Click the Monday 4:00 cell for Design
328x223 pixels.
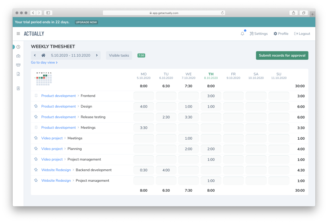(x=143, y=107)
